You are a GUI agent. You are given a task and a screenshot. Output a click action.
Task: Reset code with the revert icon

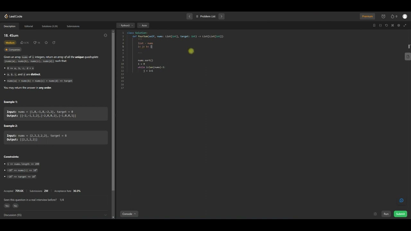click(x=386, y=25)
